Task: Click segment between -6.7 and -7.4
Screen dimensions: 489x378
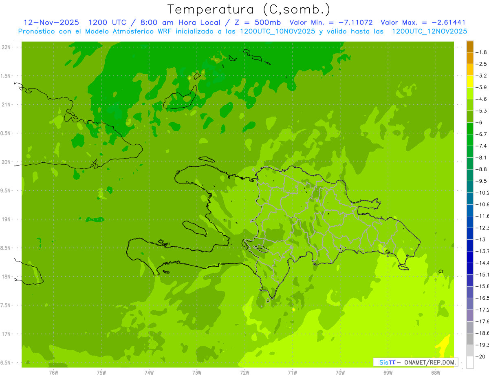Action: pyautogui.click(x=470, y=140)
